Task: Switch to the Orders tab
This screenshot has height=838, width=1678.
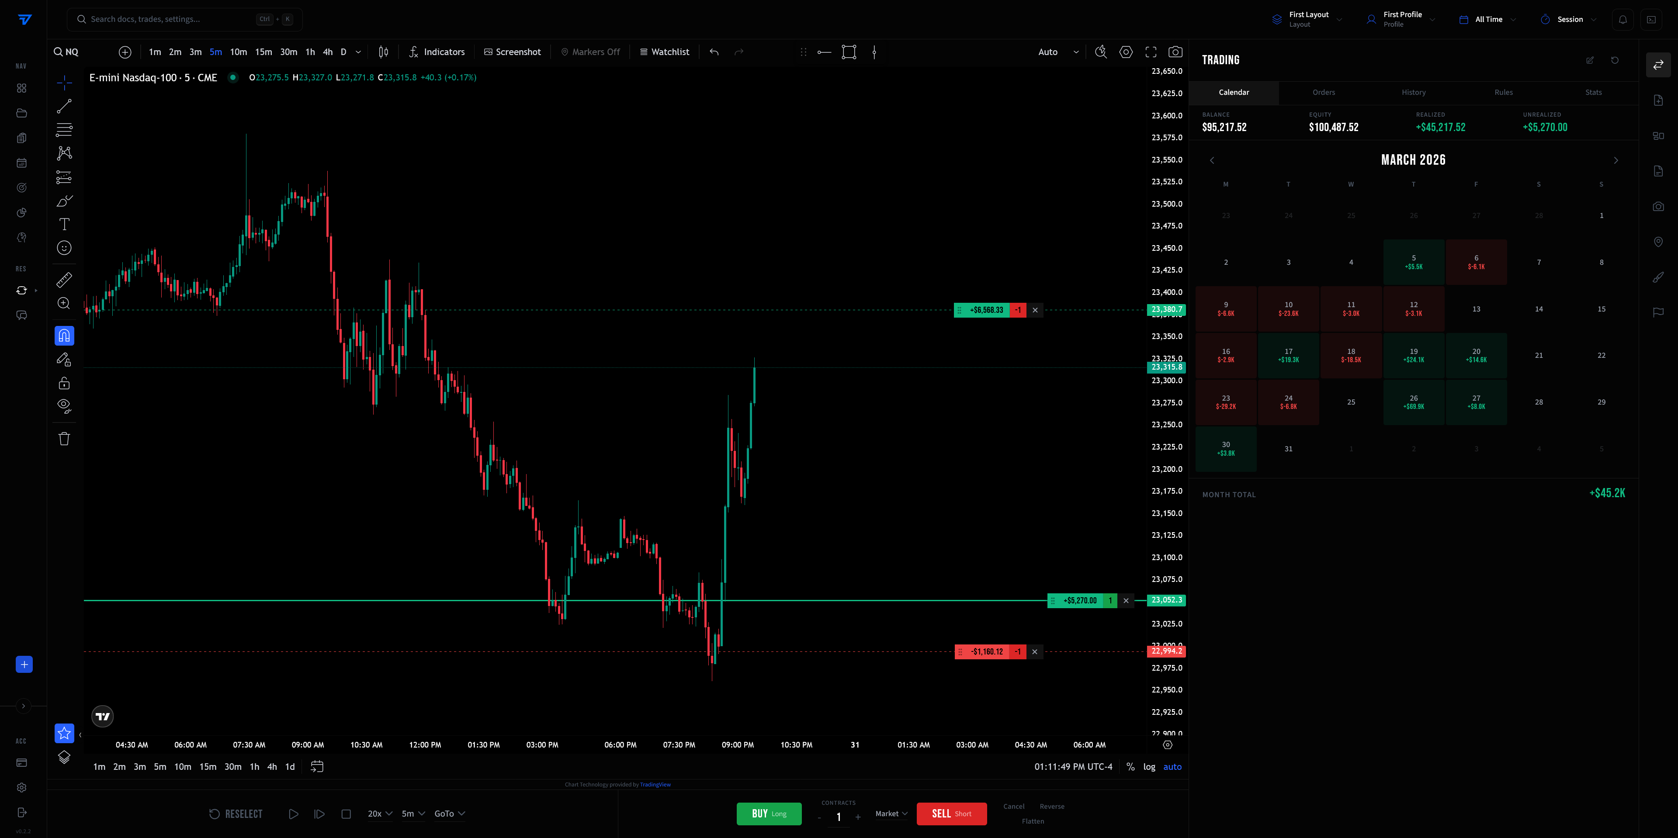Action: pos(1324,93)
